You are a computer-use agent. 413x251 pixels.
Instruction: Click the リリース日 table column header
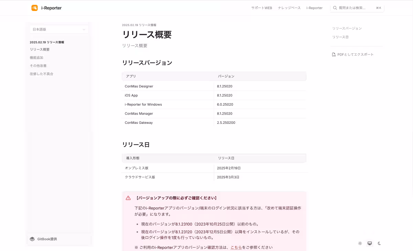(226, 158)
